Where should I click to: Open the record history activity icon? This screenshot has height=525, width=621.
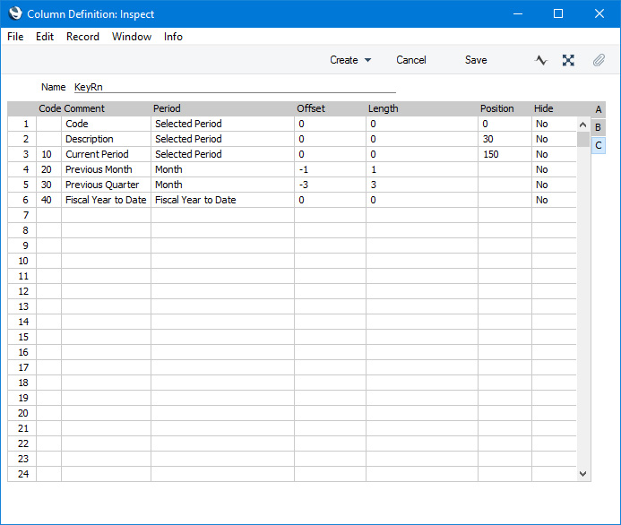(x=540, y=60)
